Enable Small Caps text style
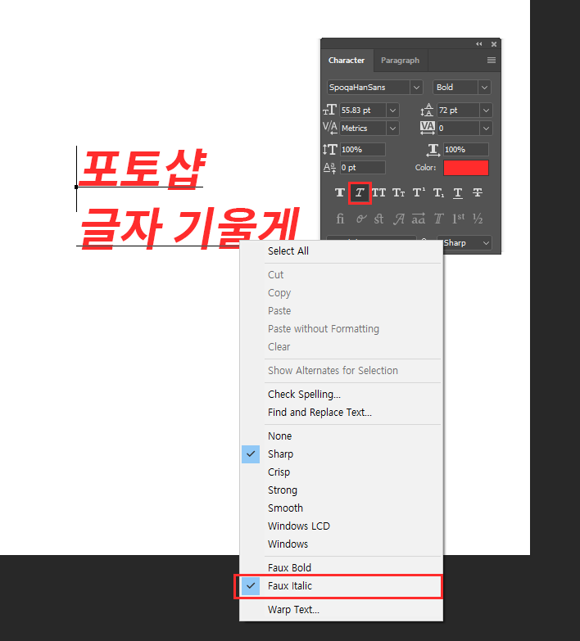 pyautogui.click(x=399, y=193)
